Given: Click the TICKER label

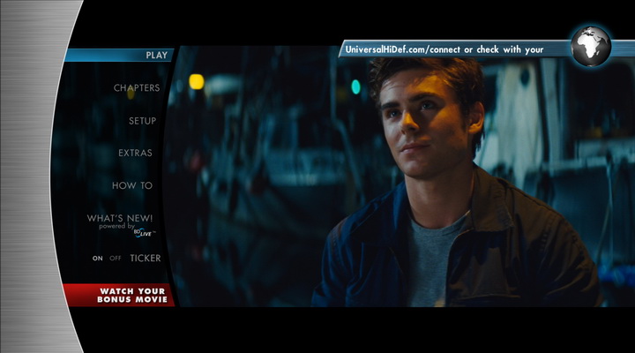Looking at the screenshot, I should point(146,259).
